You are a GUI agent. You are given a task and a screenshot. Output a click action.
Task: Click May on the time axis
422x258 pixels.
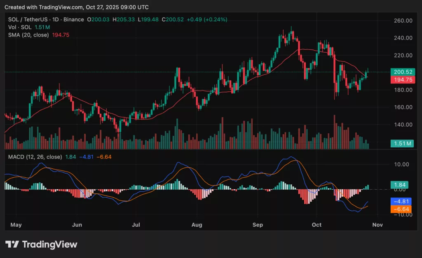click(x=16, y=225)
